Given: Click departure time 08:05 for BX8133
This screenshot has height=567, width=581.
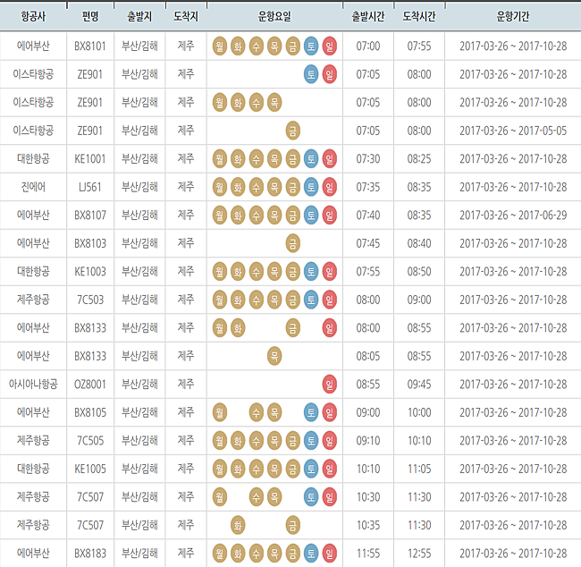Looking at the screenshot, I should [368, 356].
